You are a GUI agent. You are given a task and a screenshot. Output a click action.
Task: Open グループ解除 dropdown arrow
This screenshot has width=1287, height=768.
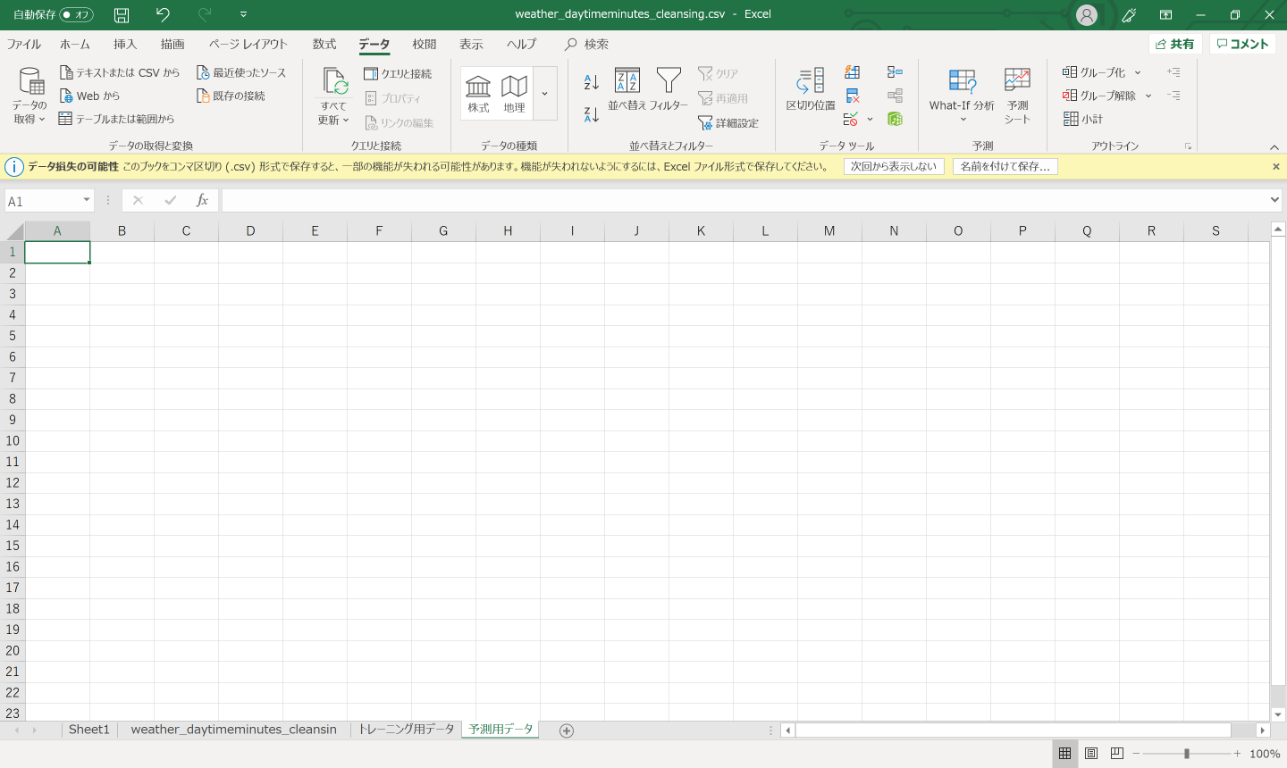point(1148,96)
